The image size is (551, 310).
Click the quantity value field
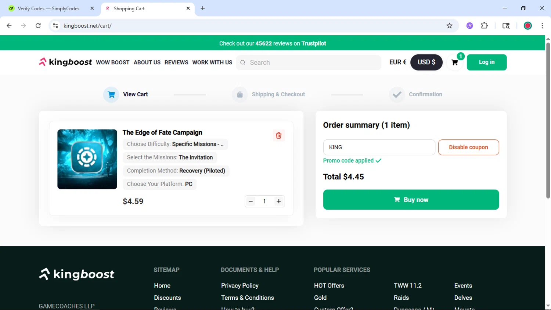(264, 202)
